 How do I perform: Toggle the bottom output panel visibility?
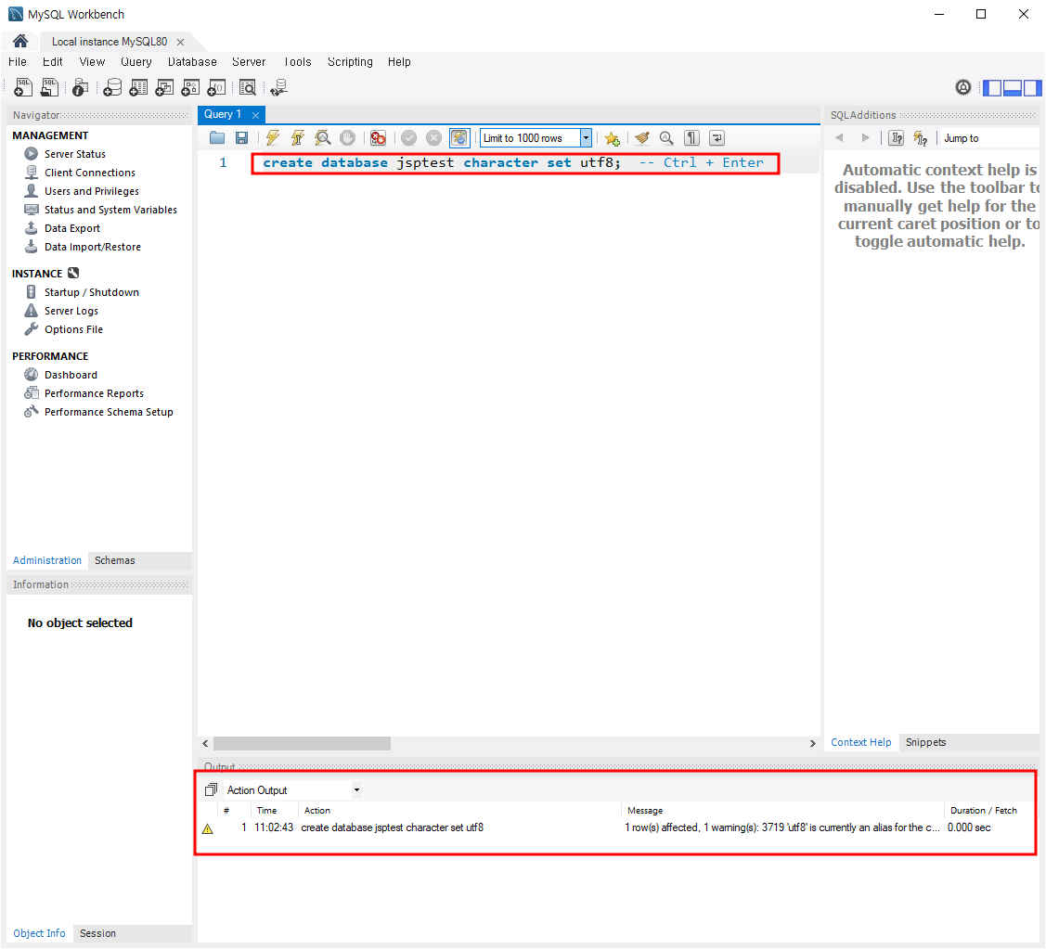pyautogui.click(x=1013, y=87)
